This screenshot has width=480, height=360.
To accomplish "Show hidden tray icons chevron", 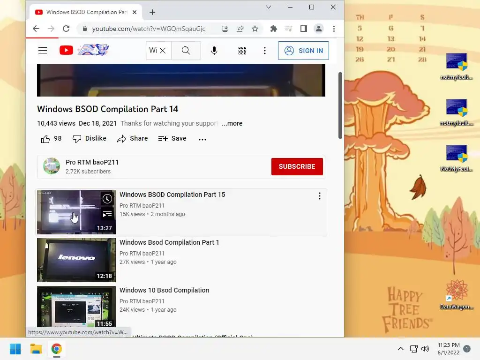I will [x=400, y=349].
